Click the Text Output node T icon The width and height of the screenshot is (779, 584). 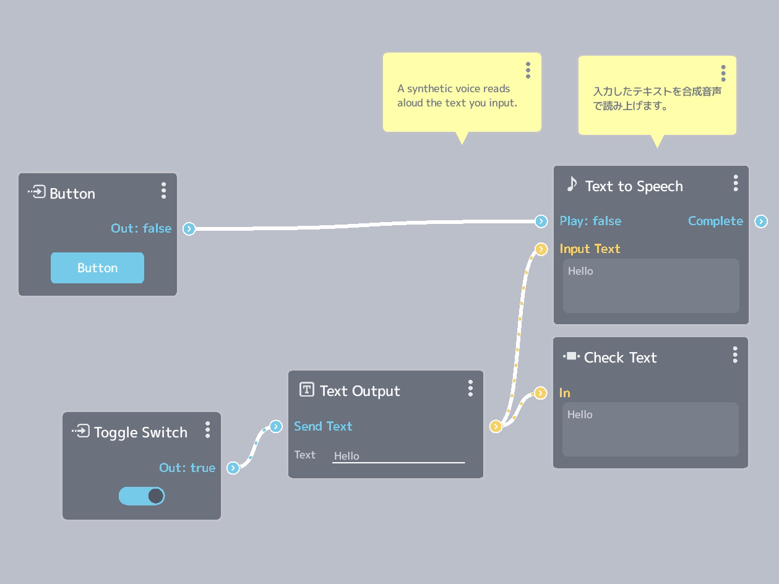tap(306, 389)
